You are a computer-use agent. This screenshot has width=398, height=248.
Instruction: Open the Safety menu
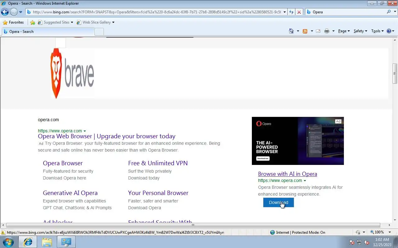(x=360, y=31)
